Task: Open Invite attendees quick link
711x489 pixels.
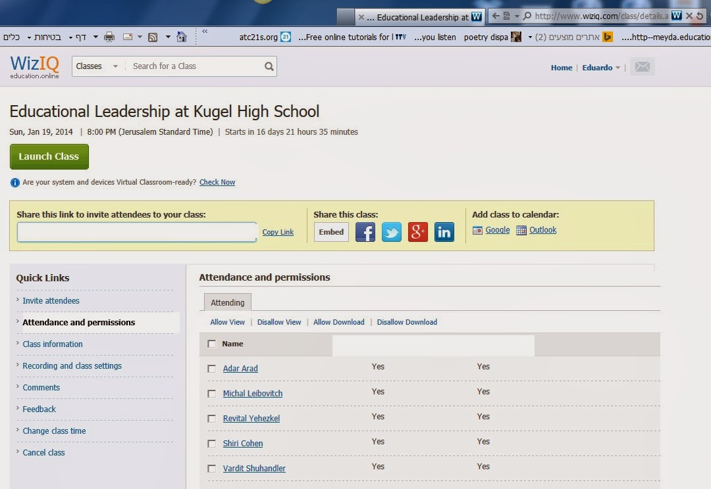Action: pos(51,300)
